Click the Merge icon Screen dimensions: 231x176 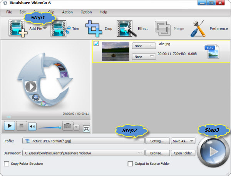point(162,28)
